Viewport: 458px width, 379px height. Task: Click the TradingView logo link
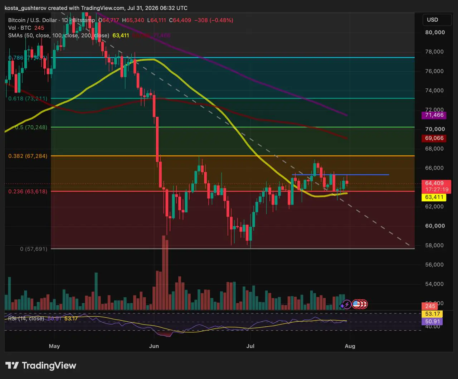41,365
